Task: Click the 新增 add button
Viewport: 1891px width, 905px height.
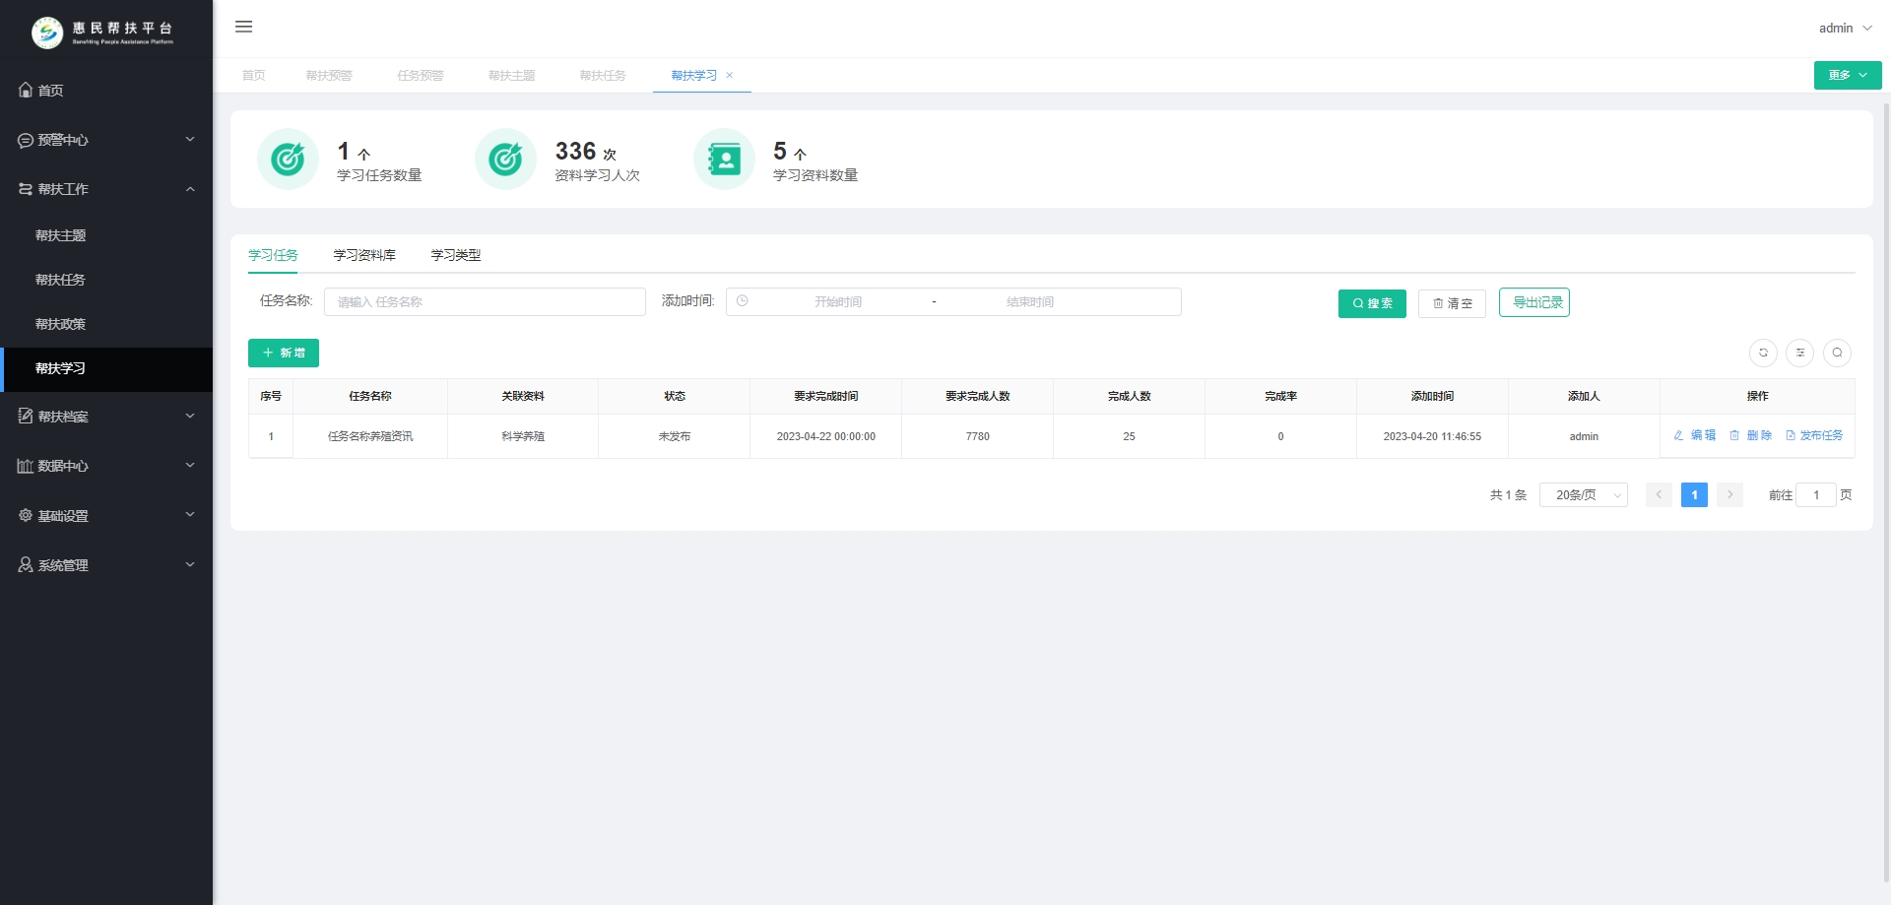Action: tap(284, 353)
